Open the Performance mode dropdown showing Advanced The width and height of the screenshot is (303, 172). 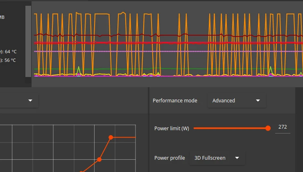237,101
